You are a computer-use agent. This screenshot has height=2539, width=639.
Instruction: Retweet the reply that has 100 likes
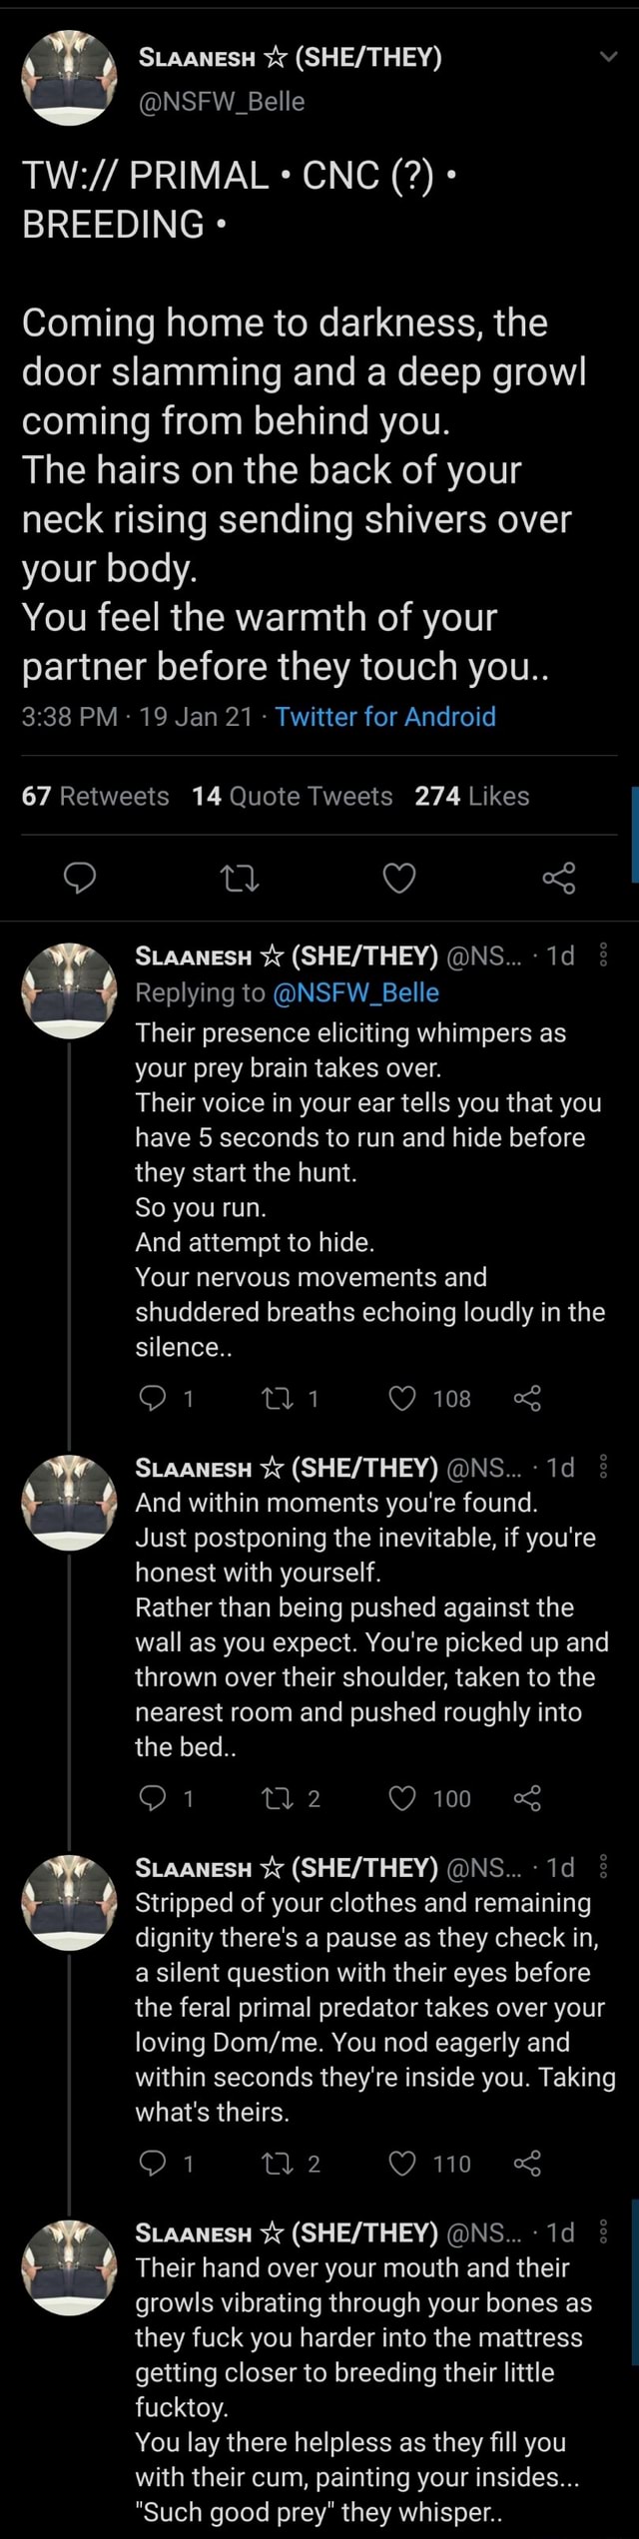tap(274, 1798)
